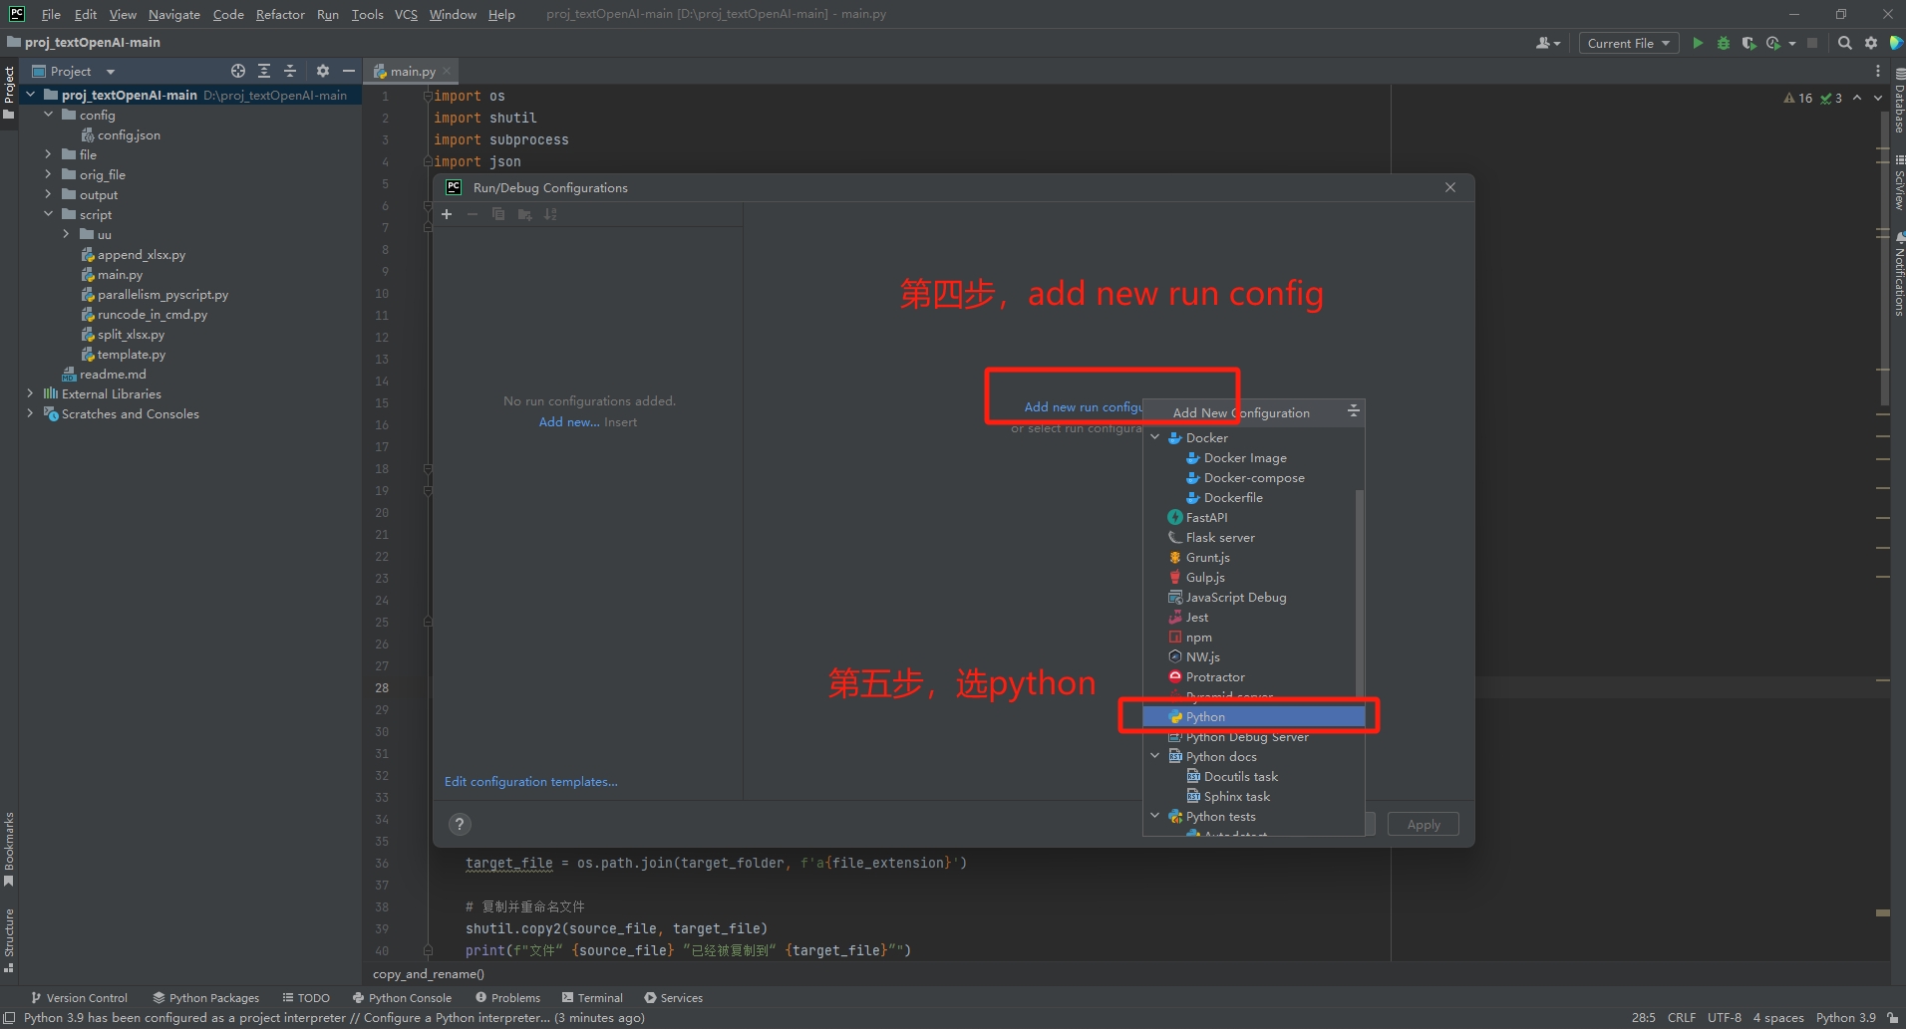Image resolution: width=1906 pixels, height=1029 pixels.
Task: Run with coverage using the shield icon
Action: click(x=1748, y=43)
